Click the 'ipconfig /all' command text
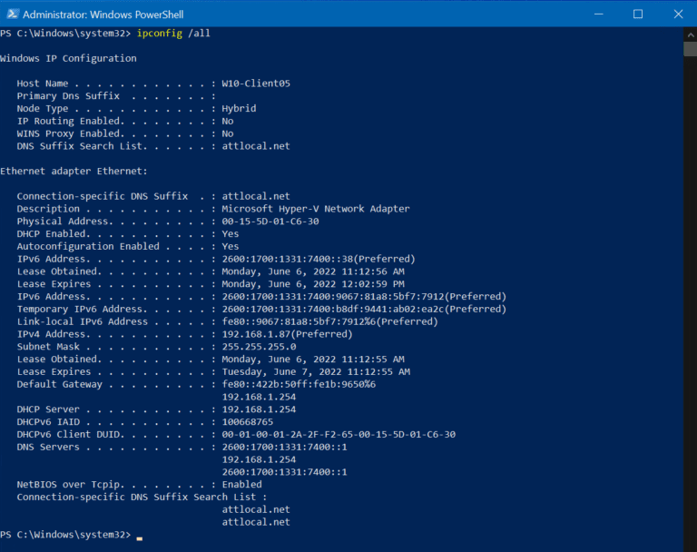This screenshot has width=697, height=552. [x=173, y=34]
